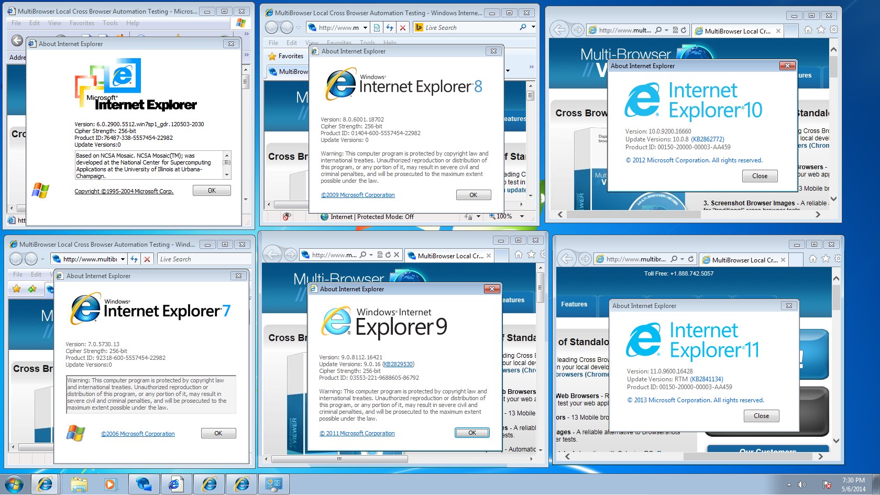Screen dimensions: 880x495
Task: Click the Live Search magnifier icon
Action: (x=522, y=27)
